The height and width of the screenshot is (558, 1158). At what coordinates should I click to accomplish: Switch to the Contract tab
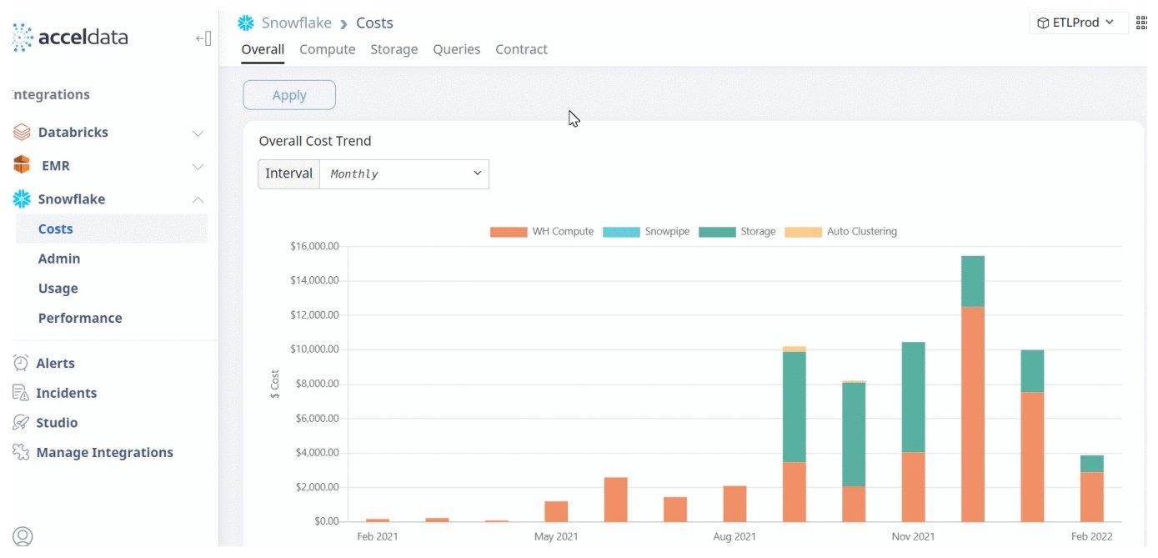[x=522, y=50]
